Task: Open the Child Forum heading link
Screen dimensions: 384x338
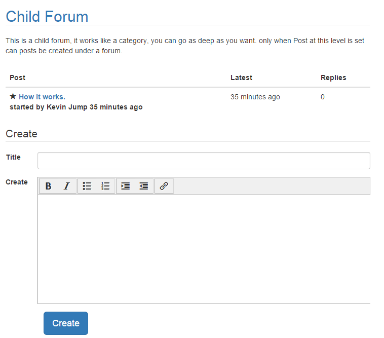Action: pyautogui.click(x=47, y=17)
